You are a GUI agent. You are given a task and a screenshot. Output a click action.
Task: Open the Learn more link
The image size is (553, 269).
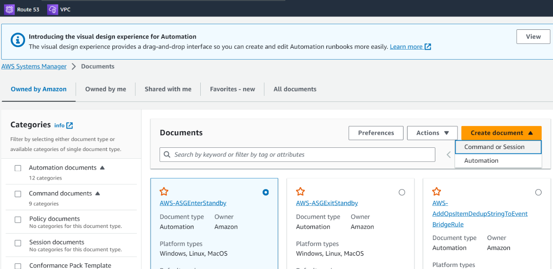406,47
